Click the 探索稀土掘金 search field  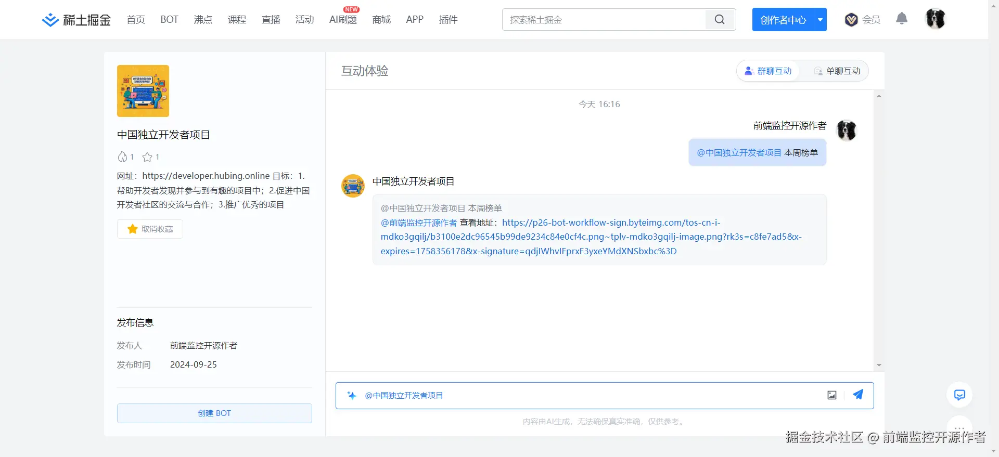coord(604,20)
